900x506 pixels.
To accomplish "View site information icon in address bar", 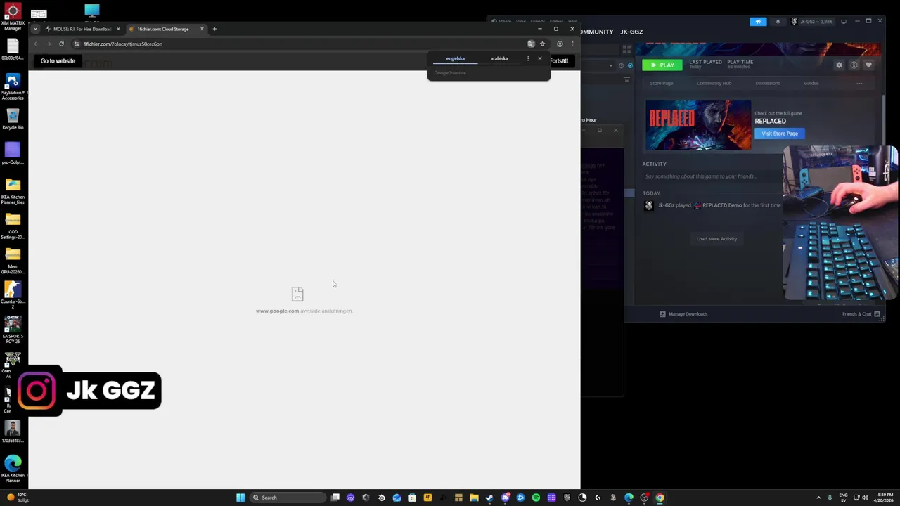I will 76,44.
